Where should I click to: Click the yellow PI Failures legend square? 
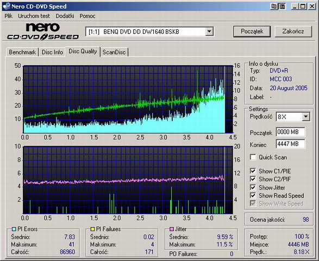[x=92, y=229]
